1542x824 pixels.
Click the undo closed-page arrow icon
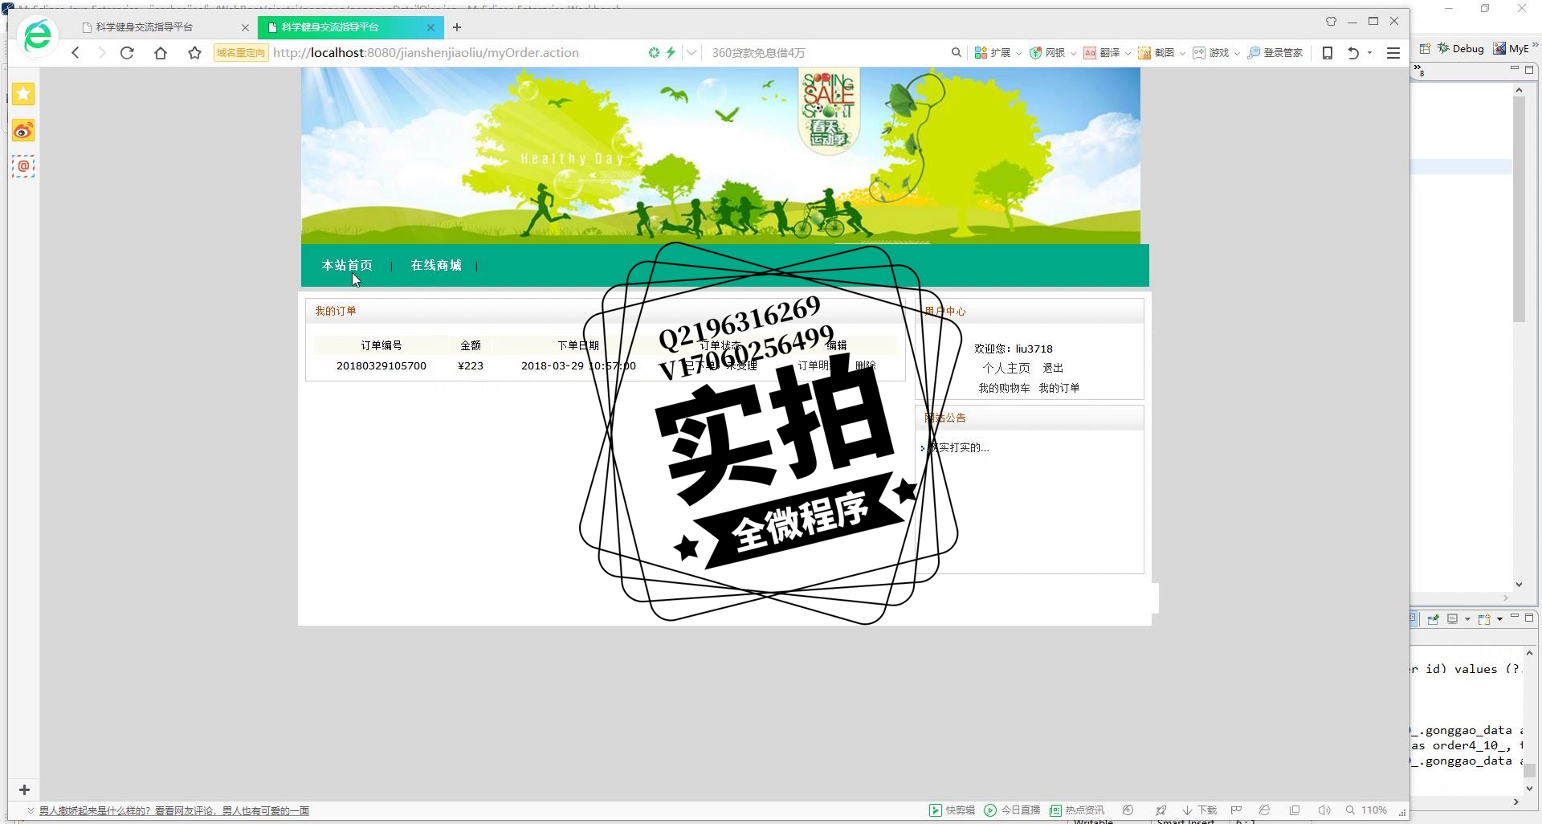click(1353, 53)
